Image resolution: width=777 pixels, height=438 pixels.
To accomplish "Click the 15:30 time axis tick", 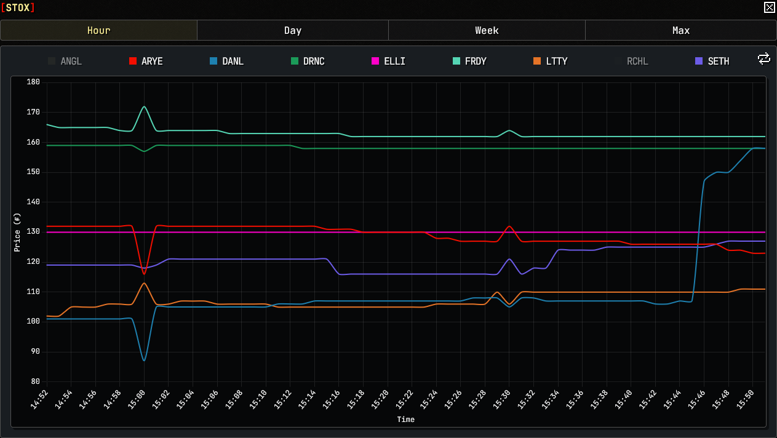I will click(502, 399).
